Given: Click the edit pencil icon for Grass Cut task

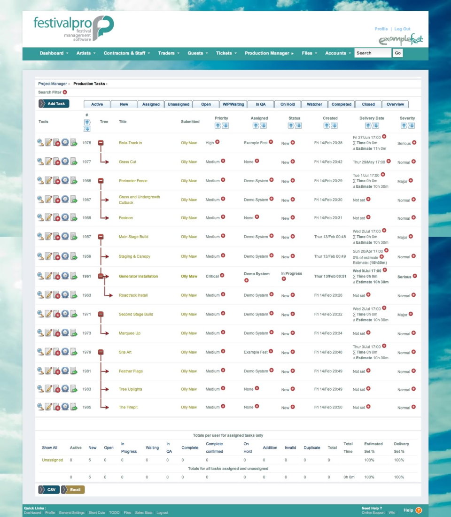Looking at the screenshot, I should coord(48,162).
